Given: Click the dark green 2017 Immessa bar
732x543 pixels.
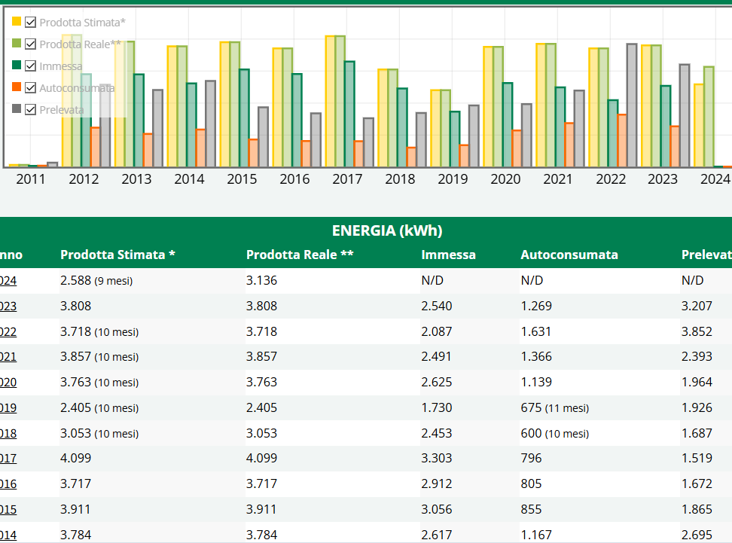Looking at the screenshot, I should pyautogui.click(x=349, y=114).
